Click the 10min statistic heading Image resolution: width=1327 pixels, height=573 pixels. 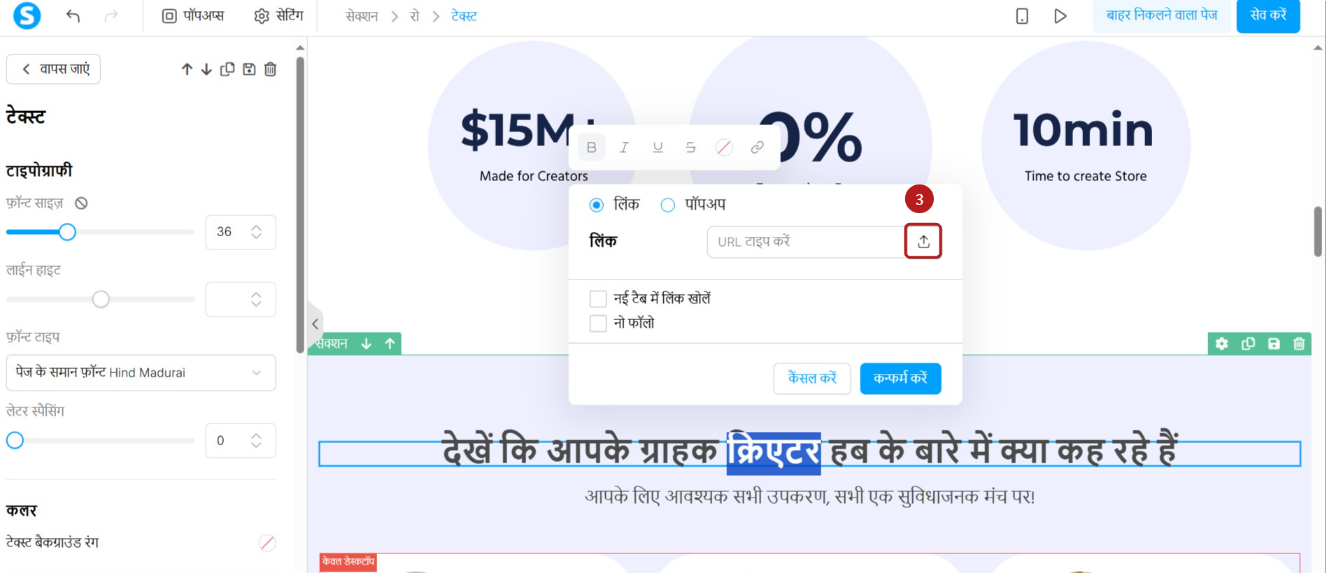pyautogui.click(x=1084, y=130)
